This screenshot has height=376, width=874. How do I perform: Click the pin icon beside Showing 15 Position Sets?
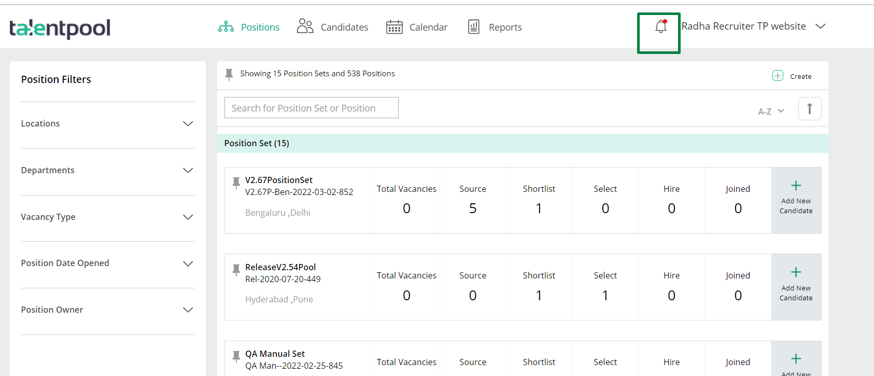[x=229, y=75]
